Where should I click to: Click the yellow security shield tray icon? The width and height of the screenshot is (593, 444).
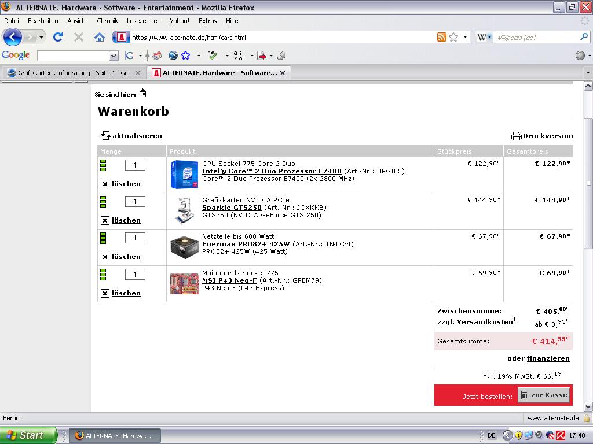(518, 435)
